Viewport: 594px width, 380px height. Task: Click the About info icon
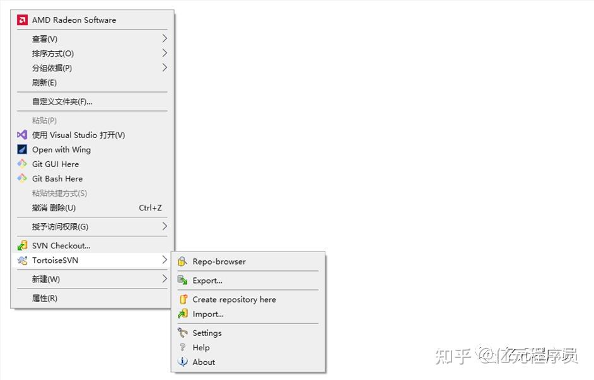tap(182, 362)
